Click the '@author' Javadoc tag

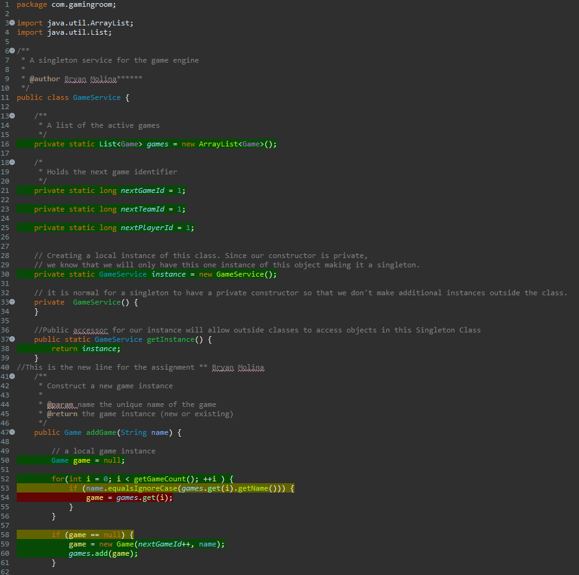click(x=45, y=79)
